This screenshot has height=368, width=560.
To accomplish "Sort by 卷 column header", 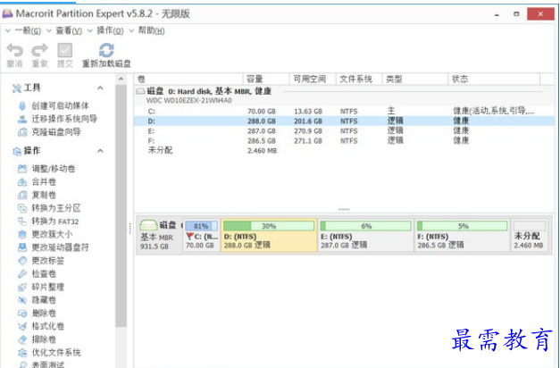I will pyautogui.click(x=188, y=79).
